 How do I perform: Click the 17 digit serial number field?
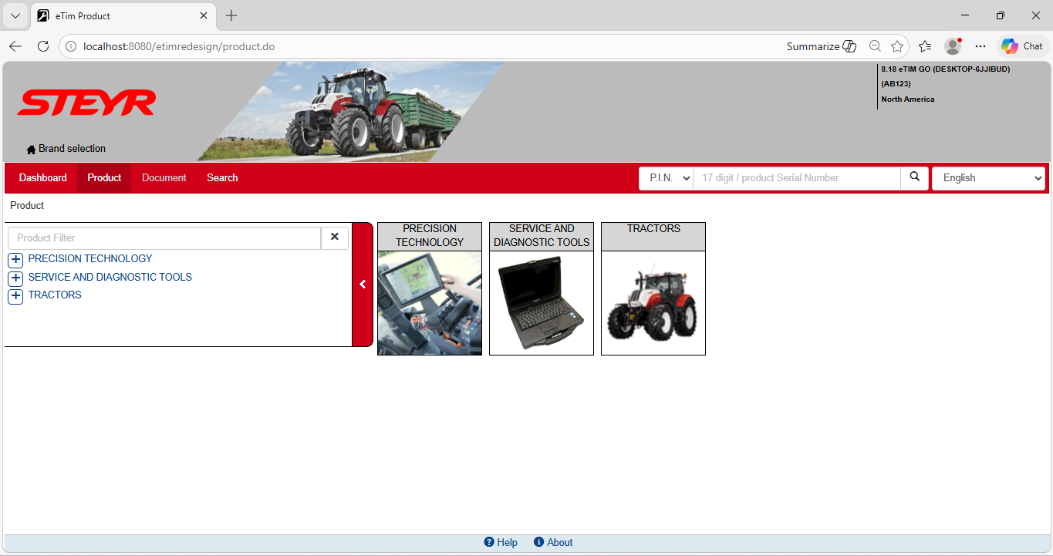click(x=797, y=177)
